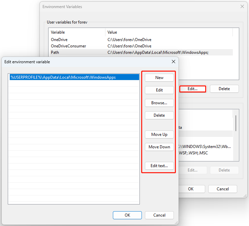Viewport: 249px width, 226px height.
Task: Delete the selected path entry
Action: pyautogui.click(x=159, y=115)
